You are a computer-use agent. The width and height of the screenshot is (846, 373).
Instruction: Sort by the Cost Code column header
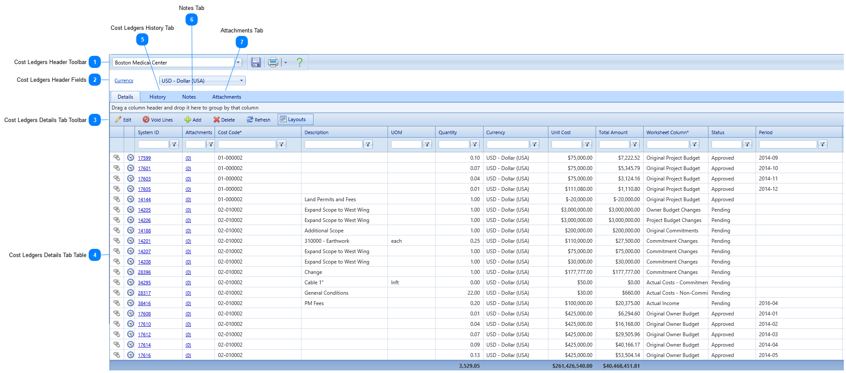230,132
